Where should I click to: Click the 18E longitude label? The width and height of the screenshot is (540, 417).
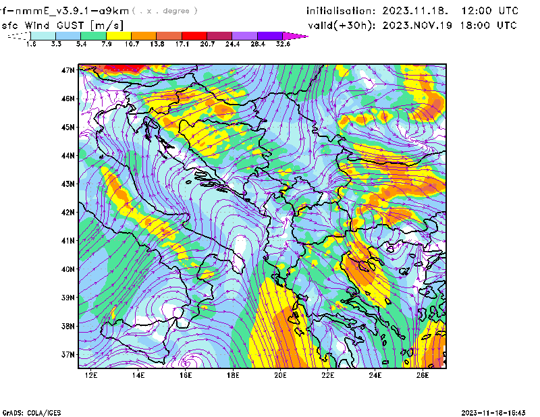pos(233,375)
